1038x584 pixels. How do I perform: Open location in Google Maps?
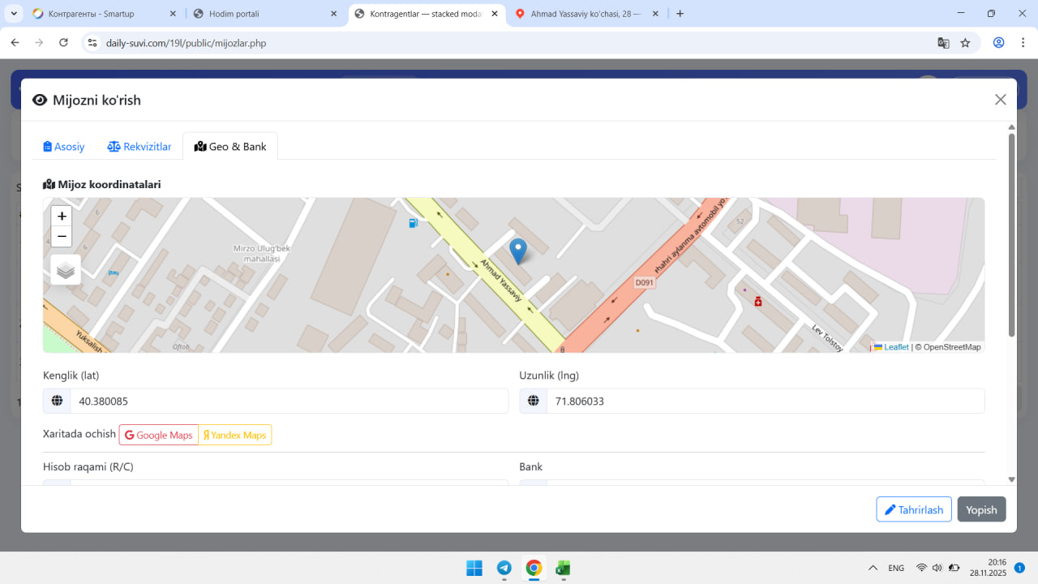[x=159, y=436]
